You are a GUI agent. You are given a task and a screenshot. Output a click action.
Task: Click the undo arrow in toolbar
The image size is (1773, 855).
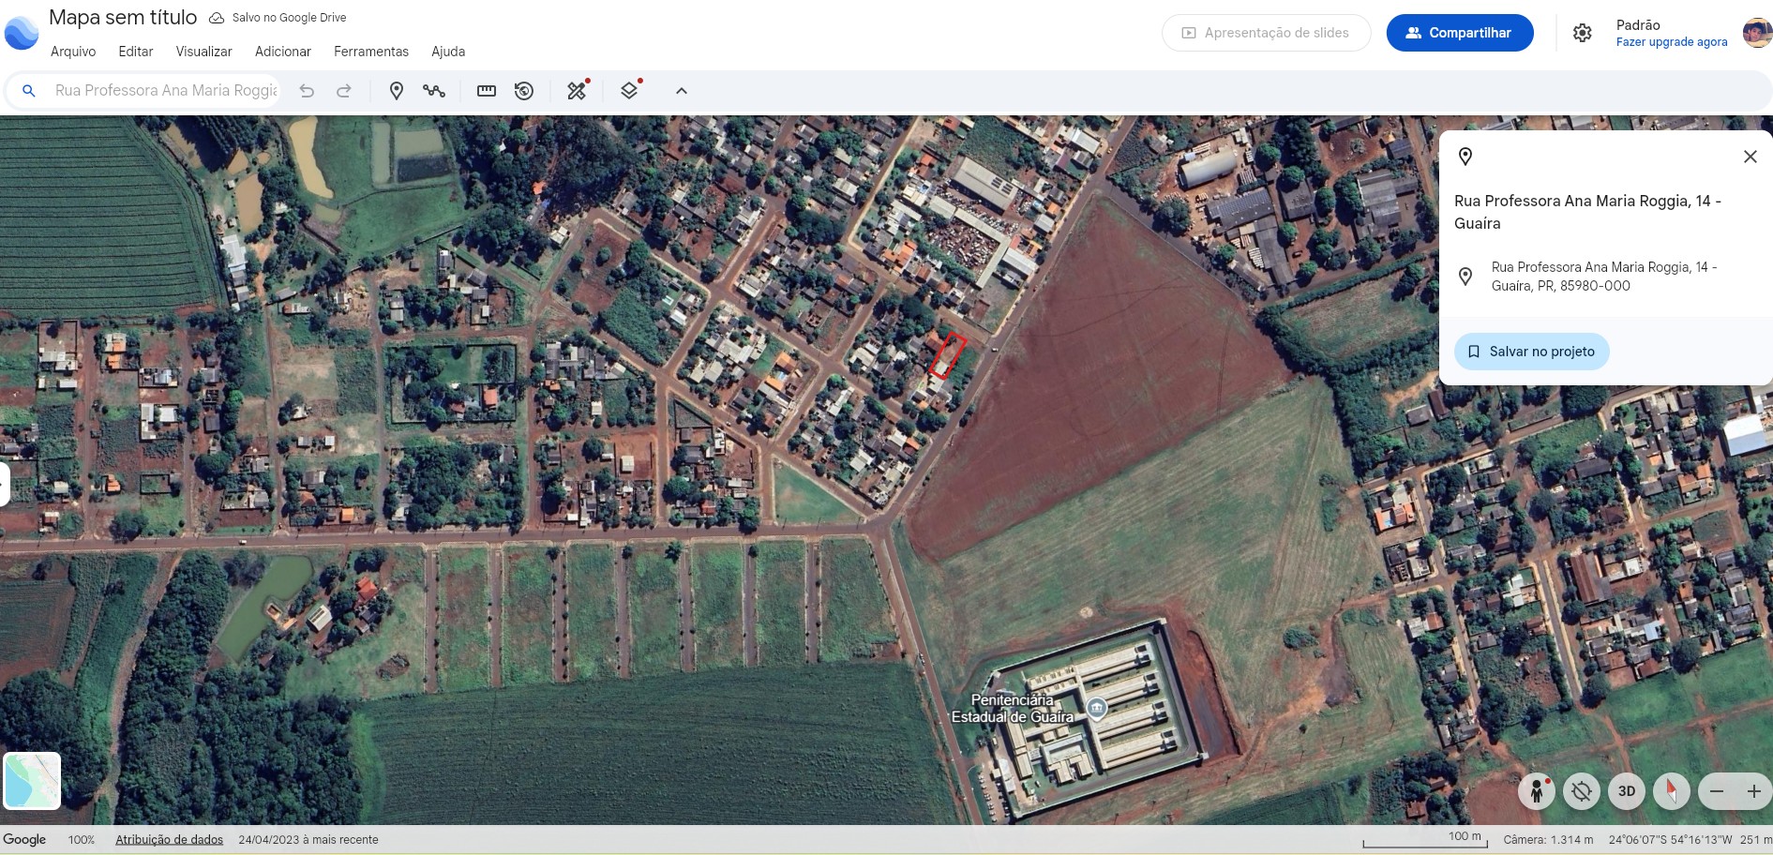click(307, 91)
